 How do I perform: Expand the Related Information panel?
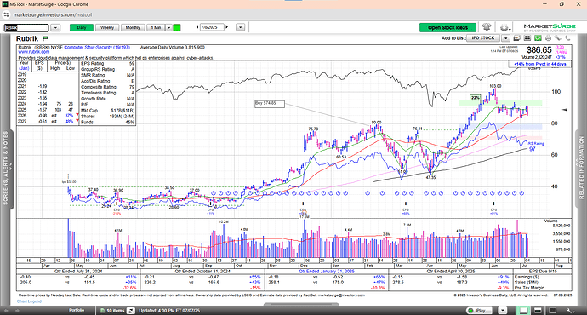point(581,169)
